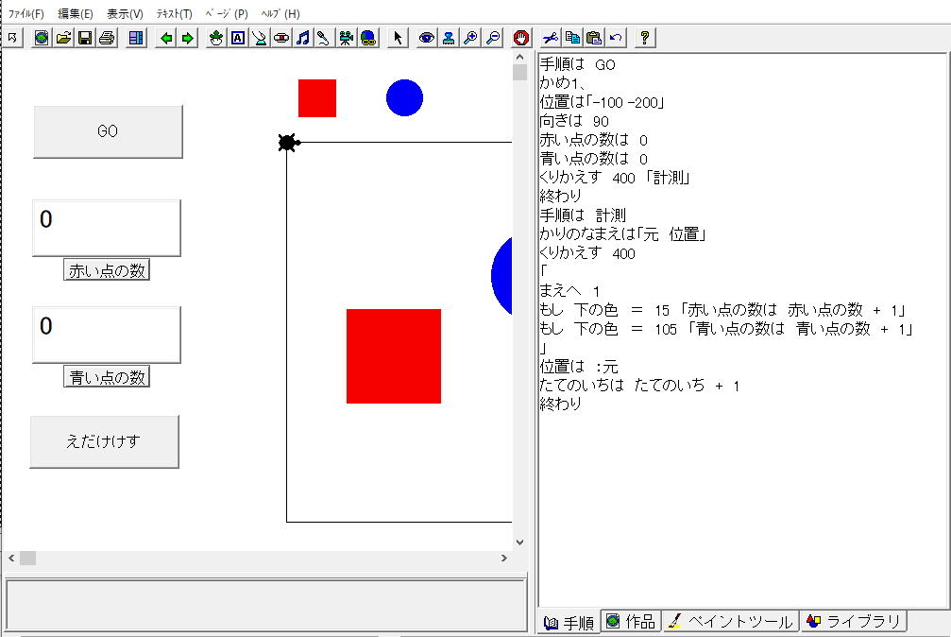Cut with the scissors icon
Viewport: 951px width, 637px height.
pos(551,38)
